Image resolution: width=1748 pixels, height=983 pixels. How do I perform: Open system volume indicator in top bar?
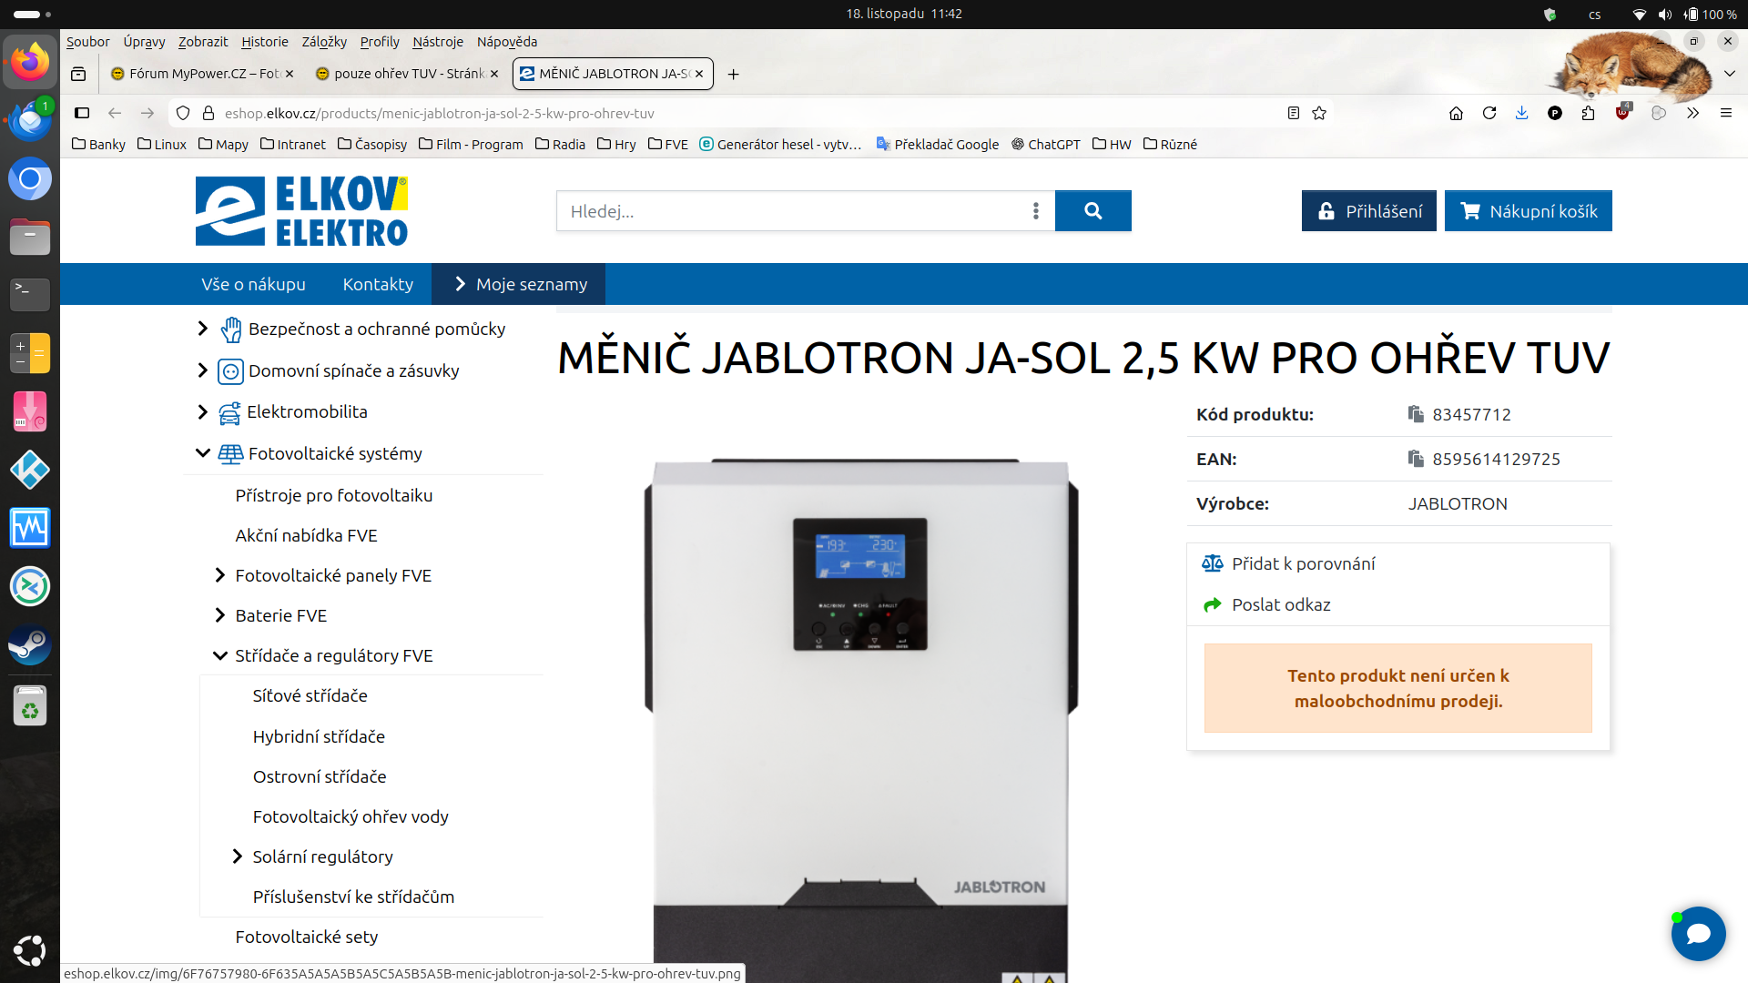1665,14
